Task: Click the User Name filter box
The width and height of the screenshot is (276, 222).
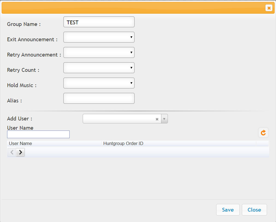Action: click(38, 134)
